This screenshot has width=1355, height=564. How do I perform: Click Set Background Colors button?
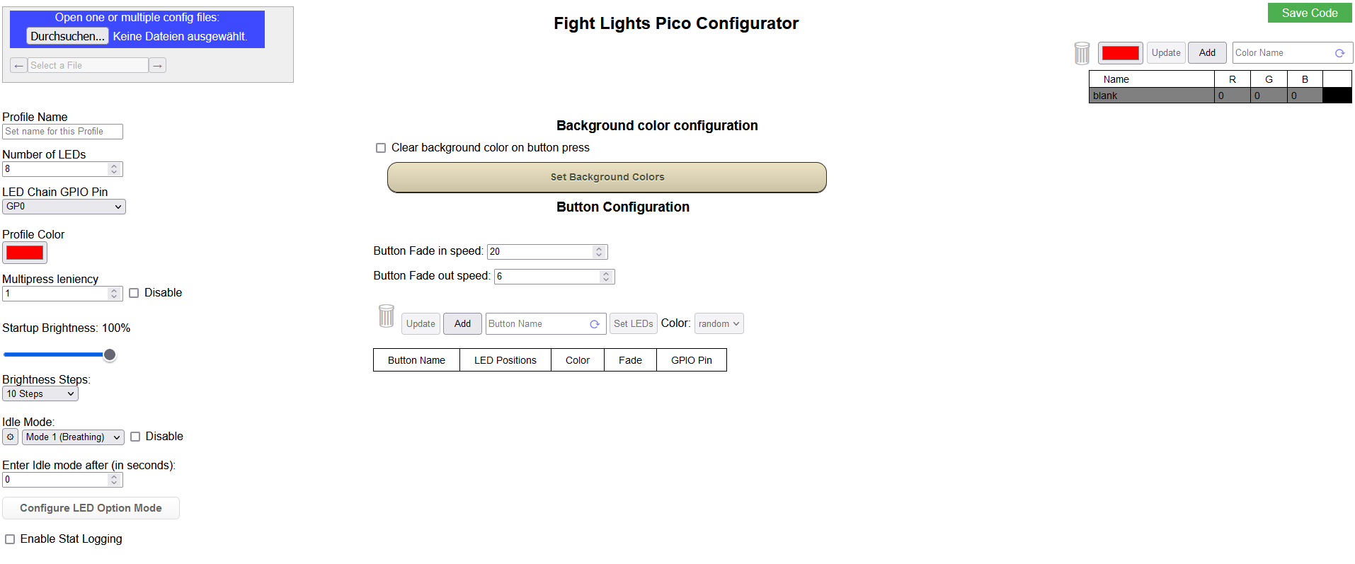(x=607, y=178)
